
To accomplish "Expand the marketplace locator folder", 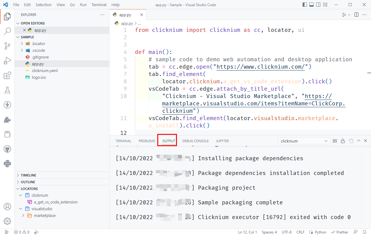I will click(23, 215).
